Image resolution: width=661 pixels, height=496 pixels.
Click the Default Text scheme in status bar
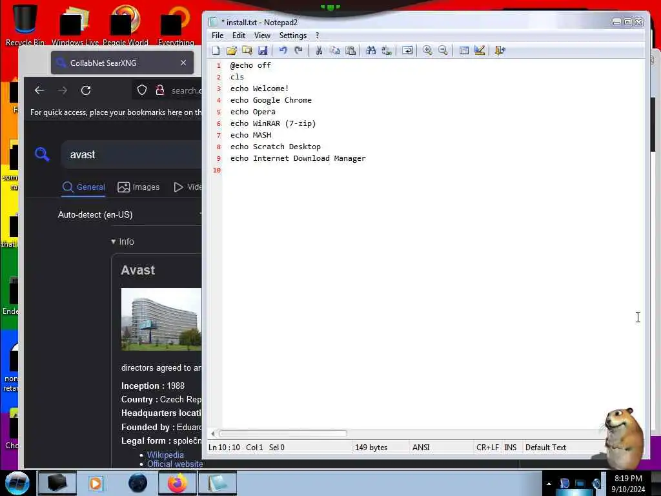(x=545, y=448)
